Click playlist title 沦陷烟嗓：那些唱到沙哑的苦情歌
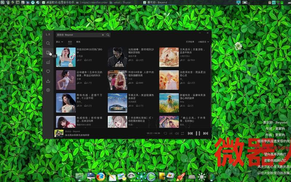 pyautogui.click(x=141, y=51)
